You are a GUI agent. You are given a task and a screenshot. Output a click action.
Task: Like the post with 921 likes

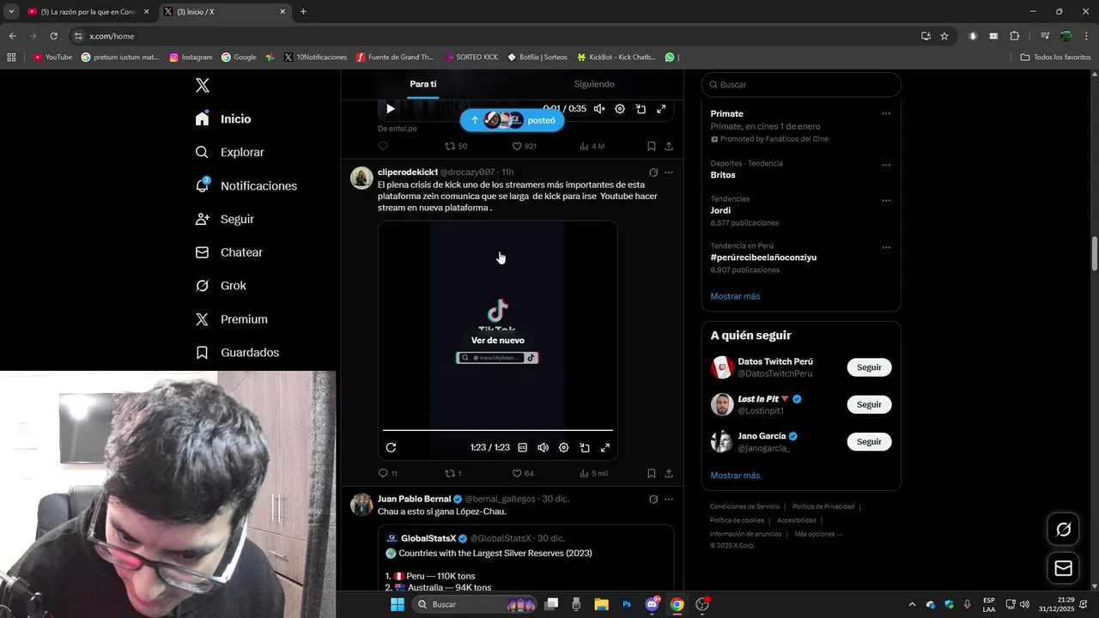(524, 147)
